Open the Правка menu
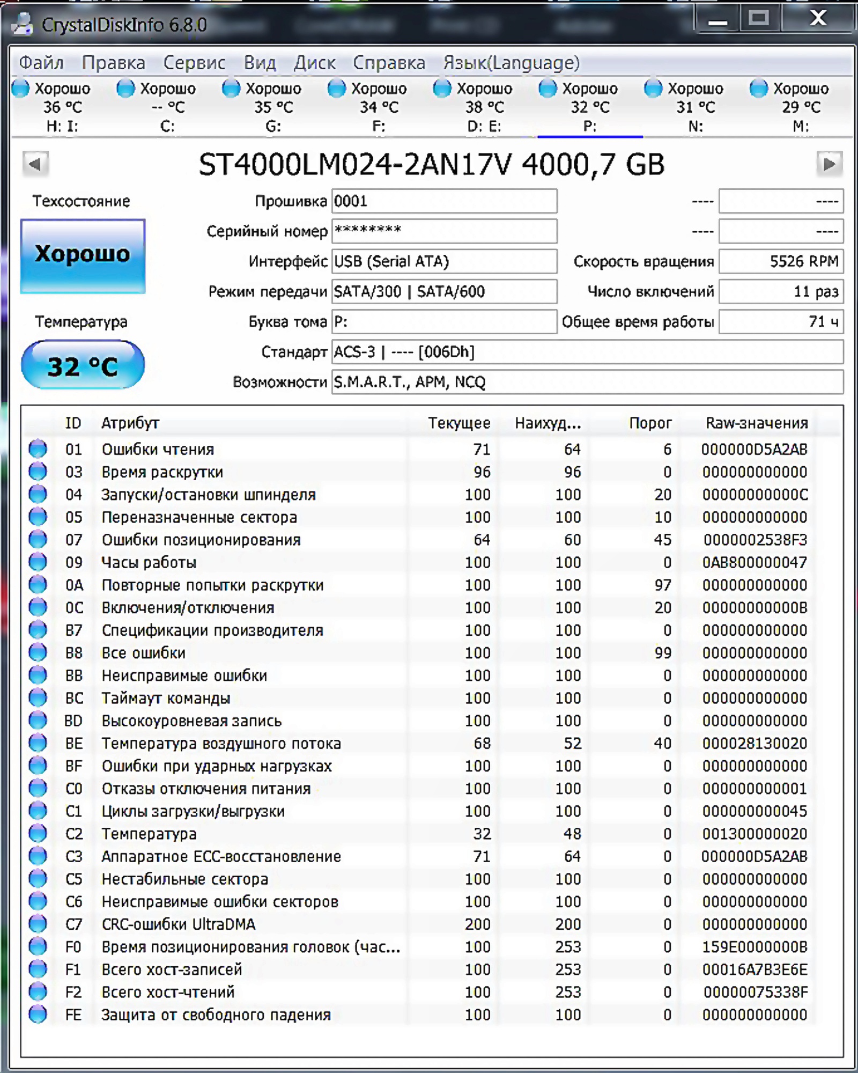 113,63
